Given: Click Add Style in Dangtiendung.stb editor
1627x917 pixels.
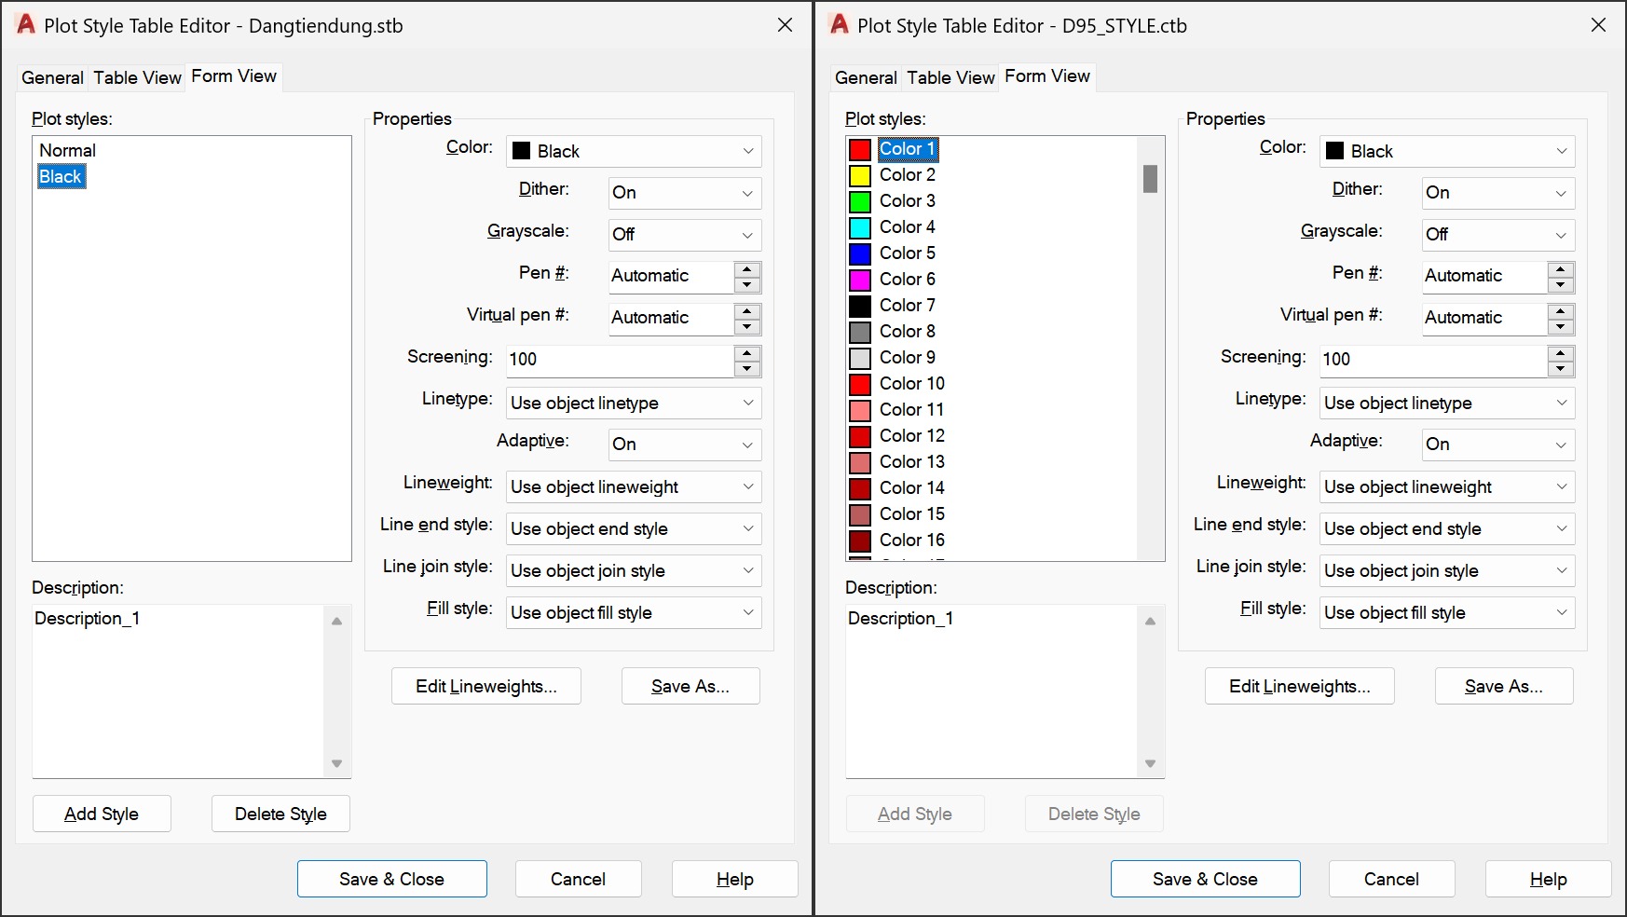Looking at the screenshot, I should point(102,814).
